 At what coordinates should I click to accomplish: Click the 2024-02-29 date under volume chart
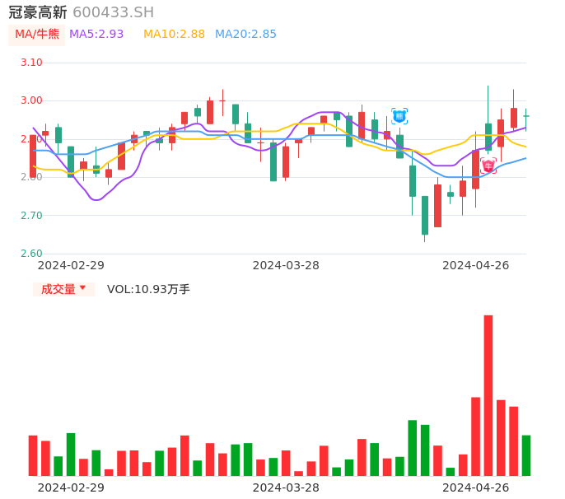tap(71, 487)
